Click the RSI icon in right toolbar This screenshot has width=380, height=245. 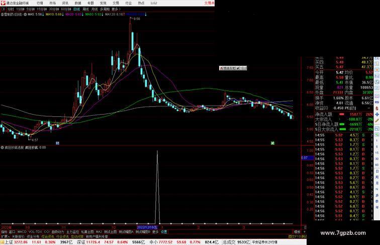tap(377, 102)
